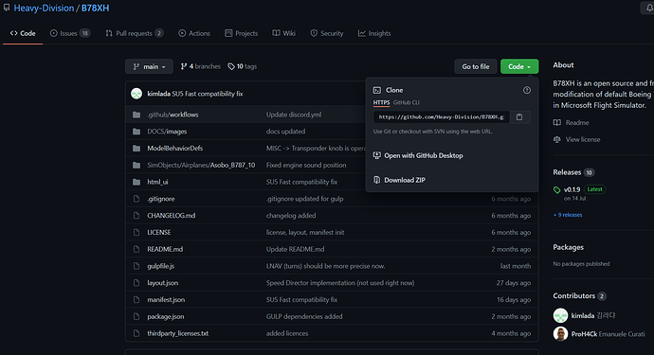Follow the + 9 releases link
654x355 pixels.
pos(568,215)
